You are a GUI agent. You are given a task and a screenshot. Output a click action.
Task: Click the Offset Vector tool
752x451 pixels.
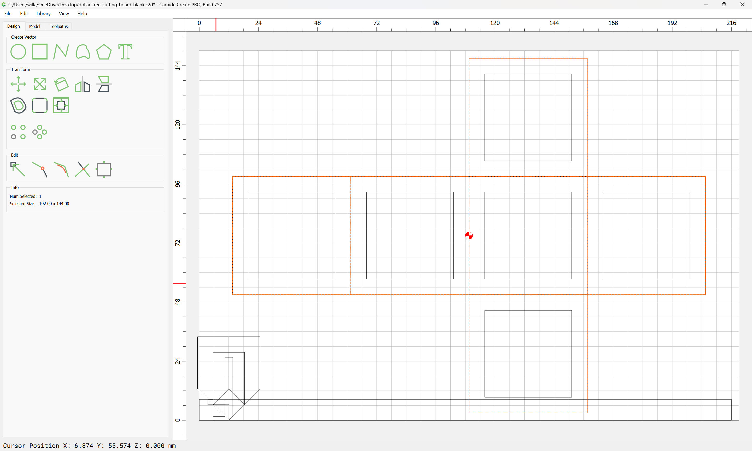pos(18,105)
